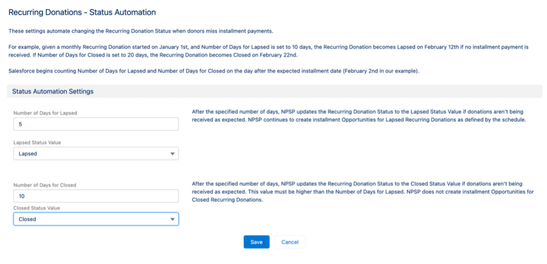
Task: Click the Save button
Action: pos(256,242)
